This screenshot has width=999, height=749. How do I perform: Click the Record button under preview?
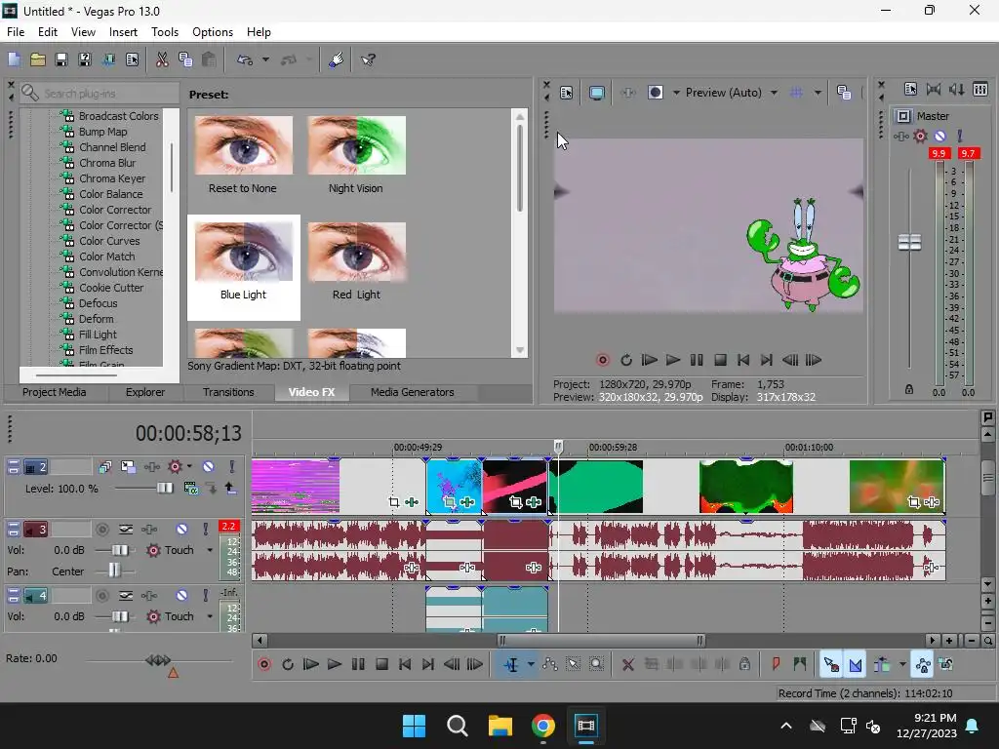pyautogui.click(x=603, y=360)
